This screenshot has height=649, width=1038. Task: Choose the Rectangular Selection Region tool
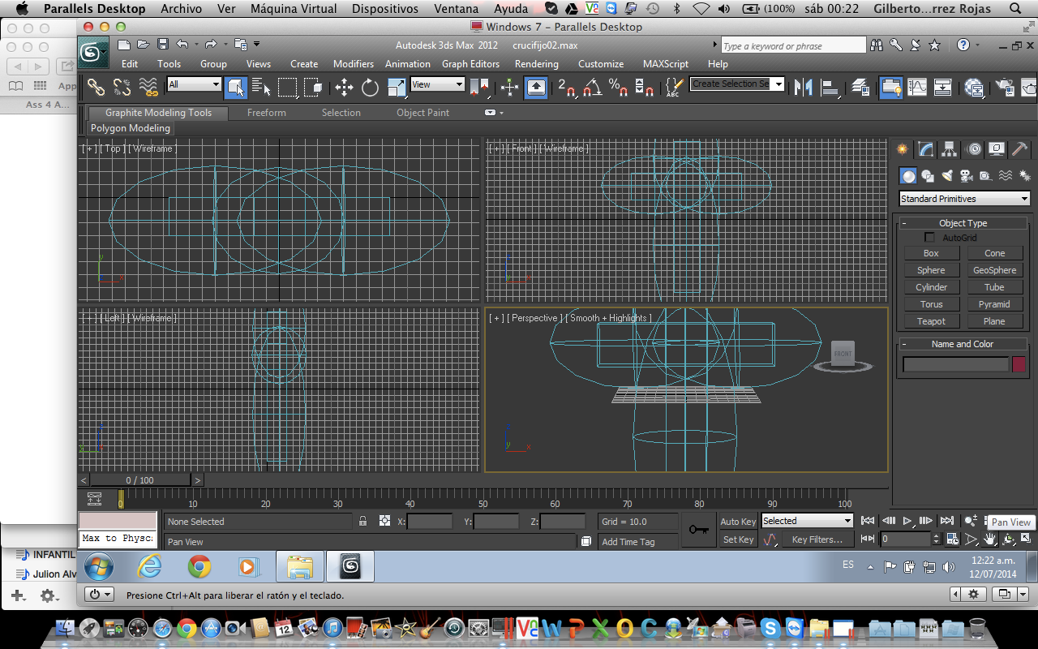(x=287, y=86)
